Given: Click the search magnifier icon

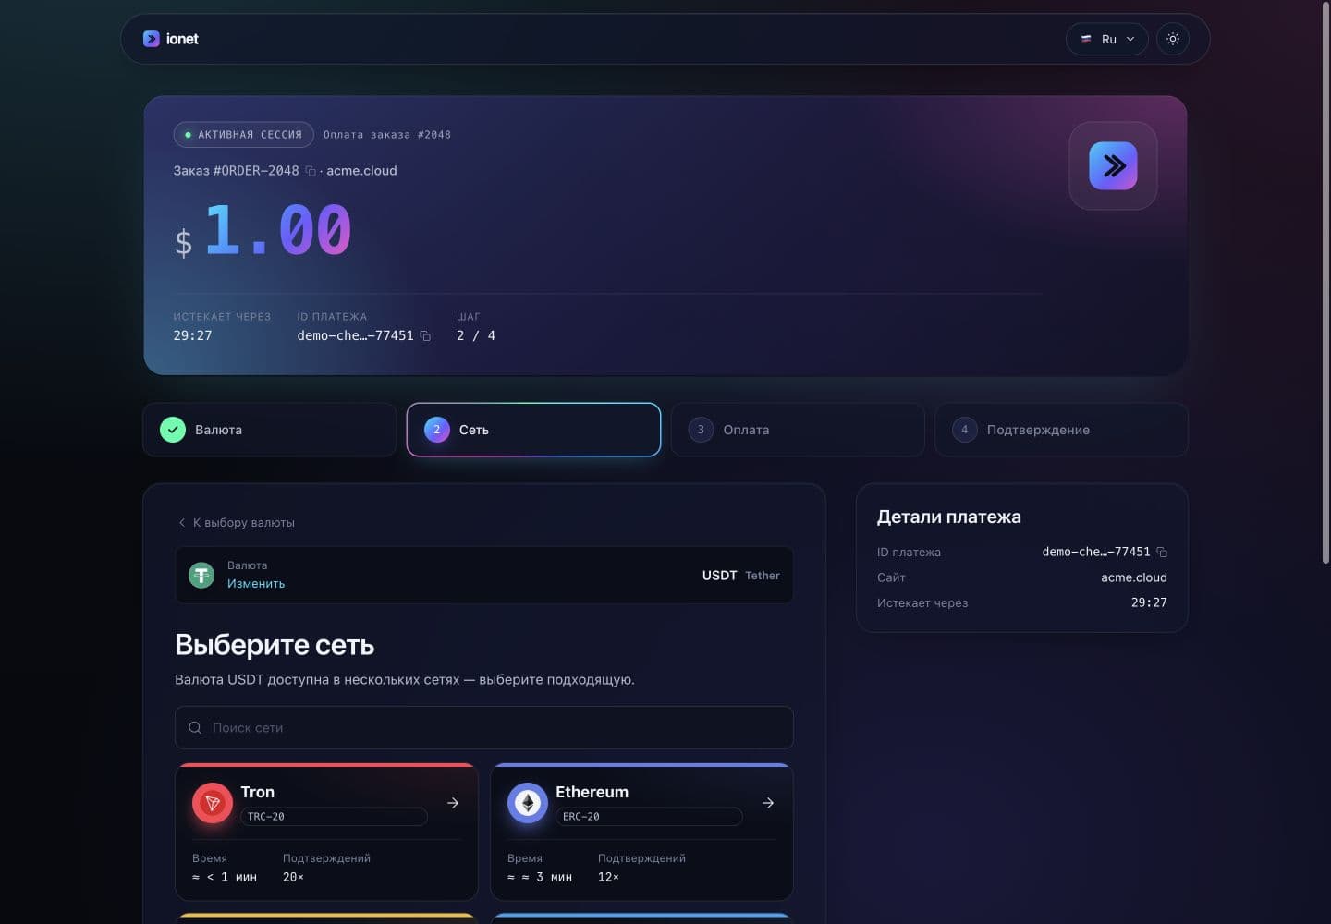Looking at the screenshot, I should pos(195,728).
